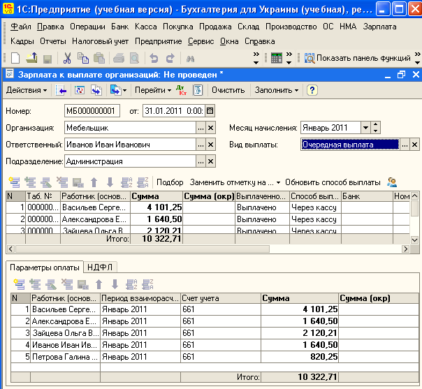Move row down in employees table toolbar

click(x=110, y=182)
